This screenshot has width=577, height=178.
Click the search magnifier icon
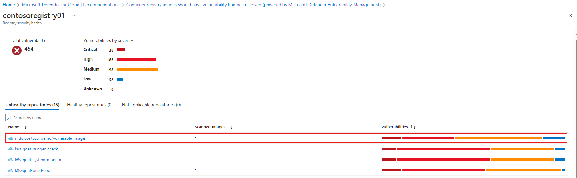(x=10, y=118)
